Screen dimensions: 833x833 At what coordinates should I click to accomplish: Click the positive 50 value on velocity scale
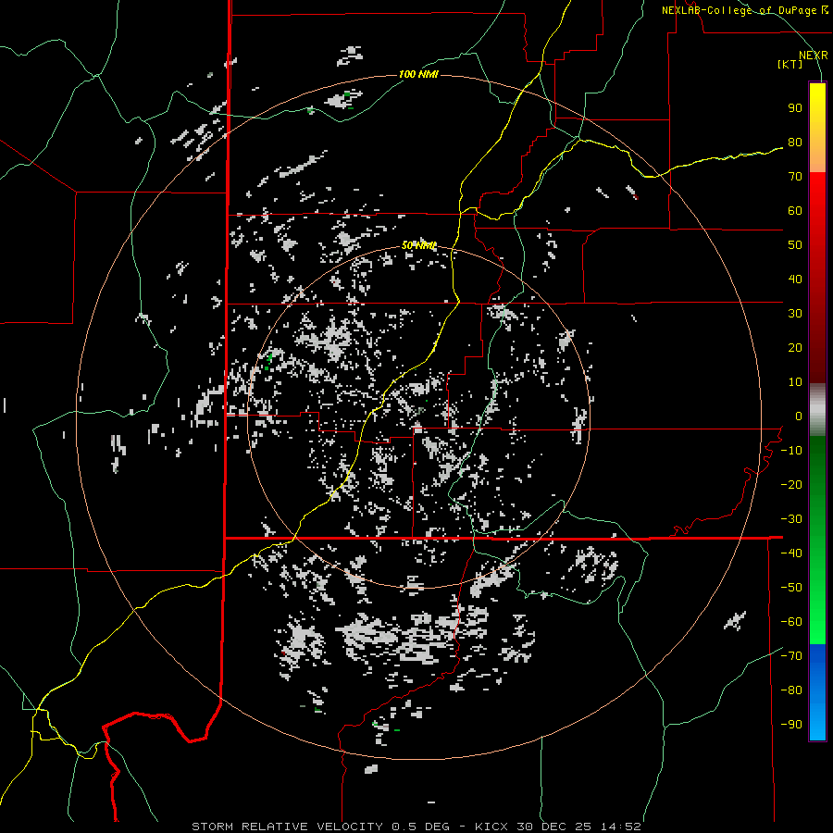795,245
